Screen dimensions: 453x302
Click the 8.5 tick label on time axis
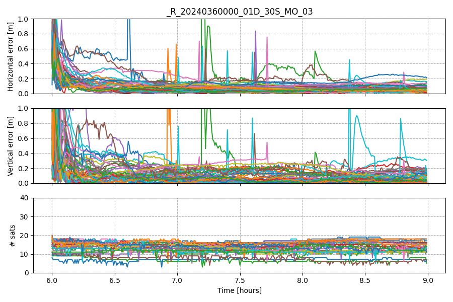tap(365, 281)
